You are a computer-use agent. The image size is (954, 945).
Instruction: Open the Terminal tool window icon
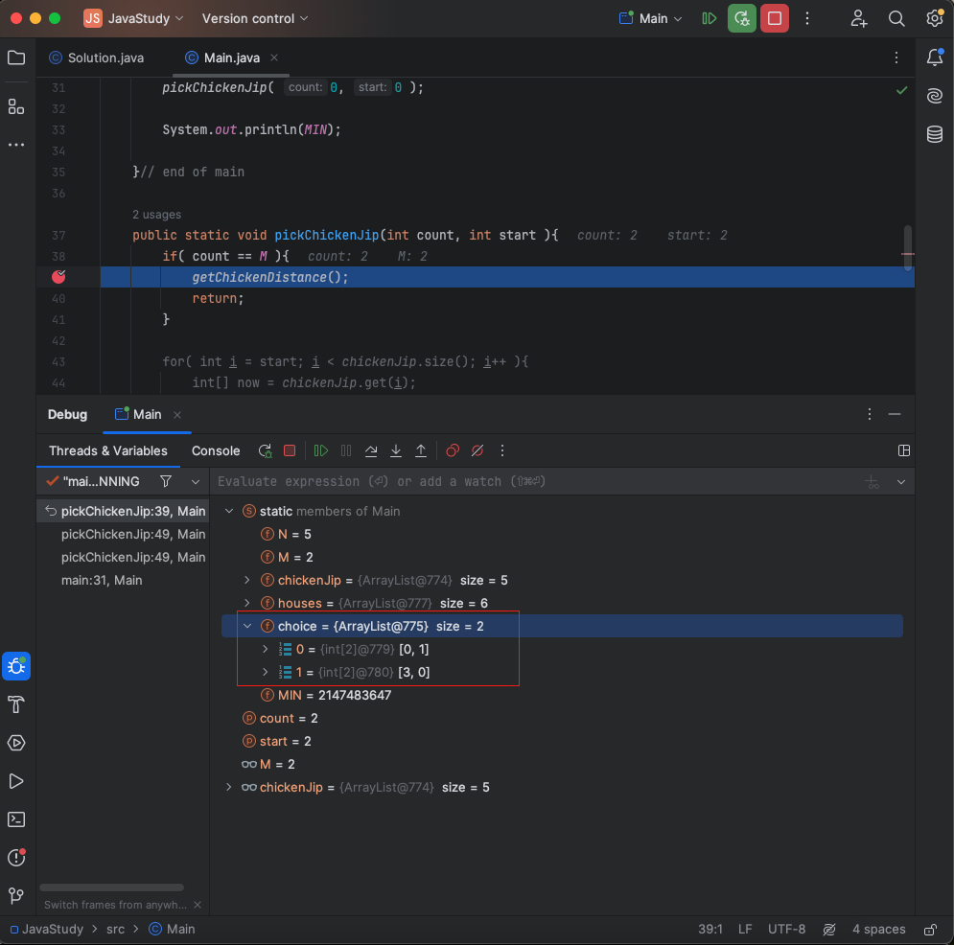(16, 819)
